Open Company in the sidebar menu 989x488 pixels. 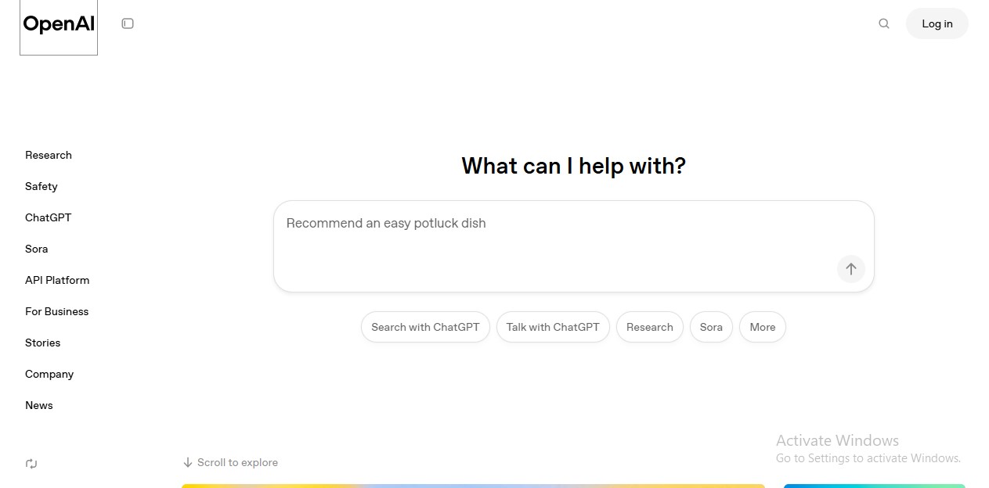[49, 374]
